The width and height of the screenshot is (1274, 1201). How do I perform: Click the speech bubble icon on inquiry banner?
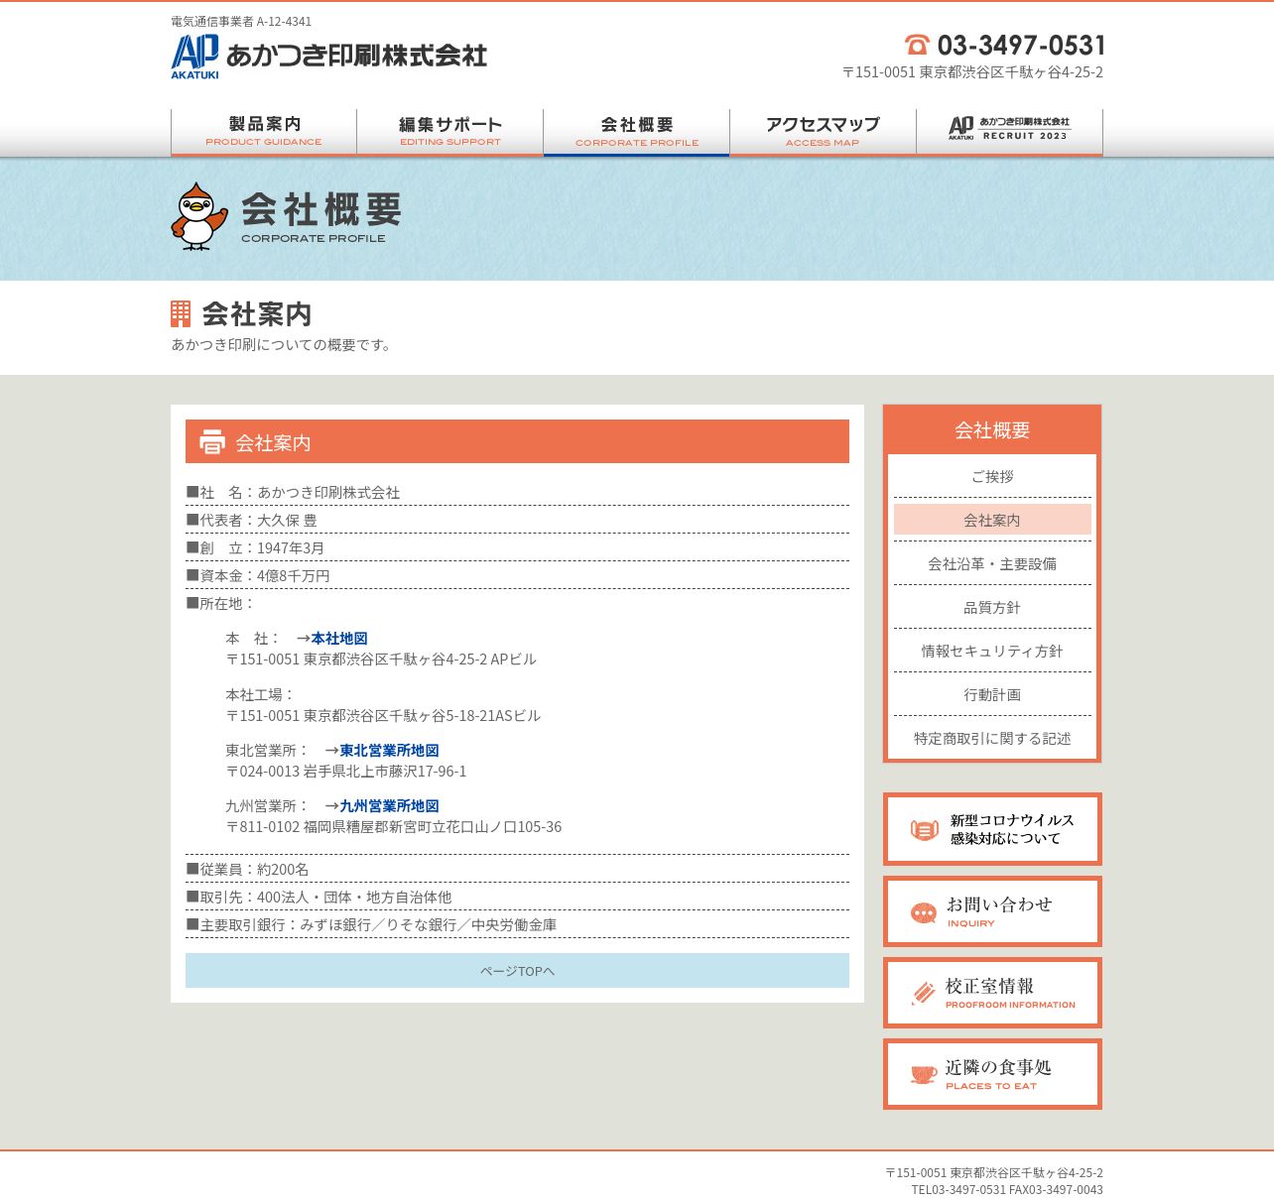pos(924,913)
